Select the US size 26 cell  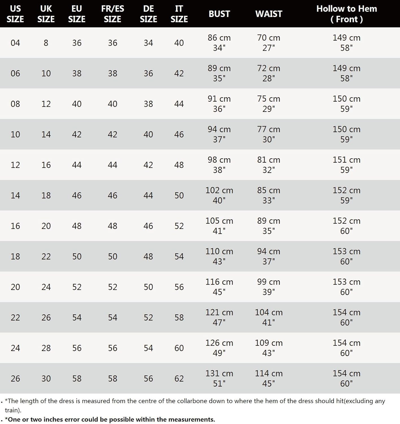click(15, 378)
